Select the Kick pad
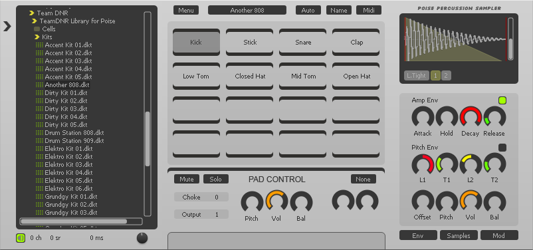Screen dimensions: 533x250 click(x=196, y=42)
